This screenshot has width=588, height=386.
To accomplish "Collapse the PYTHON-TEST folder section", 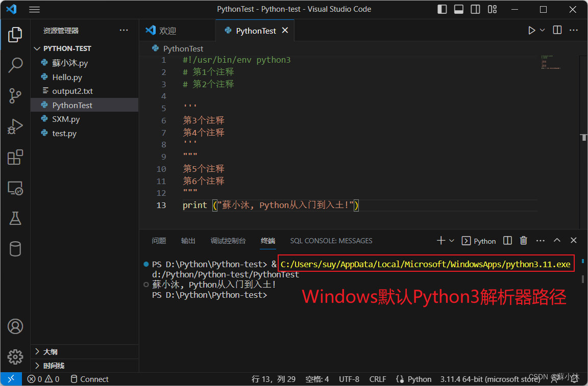I will [84, 48].
